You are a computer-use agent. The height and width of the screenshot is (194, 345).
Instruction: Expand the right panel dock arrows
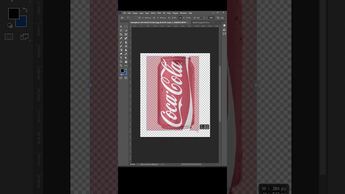tap(225, 21)
